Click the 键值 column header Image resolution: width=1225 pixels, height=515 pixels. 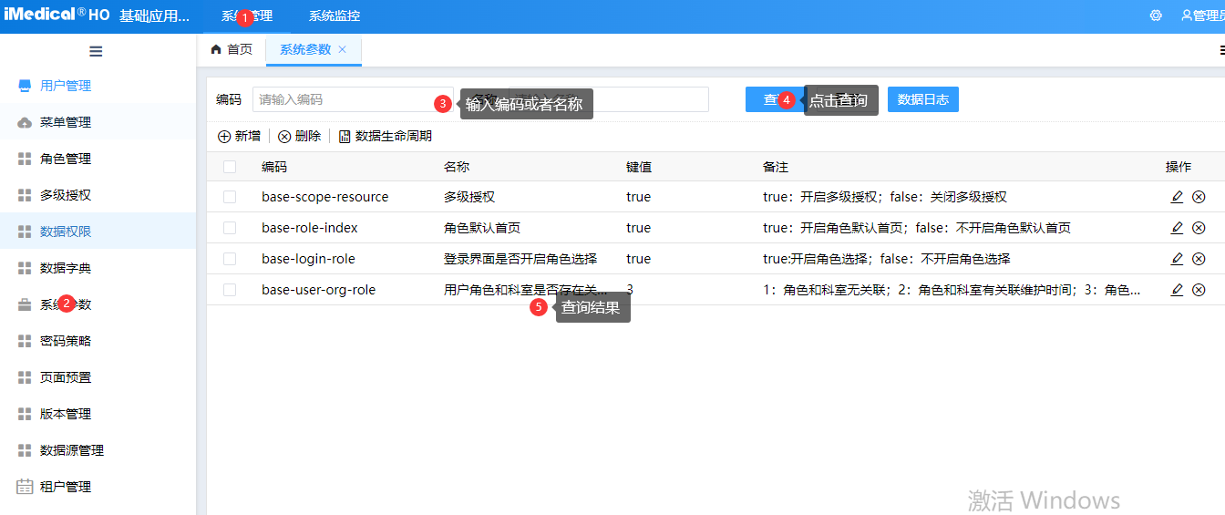click(x=639, y=167)
